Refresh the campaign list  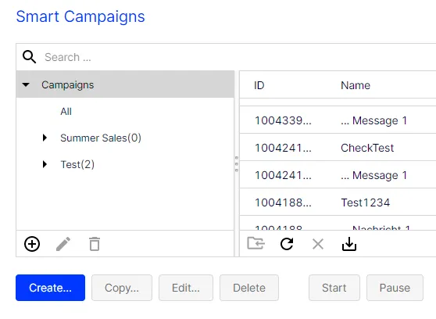click(x=287, y=244)
